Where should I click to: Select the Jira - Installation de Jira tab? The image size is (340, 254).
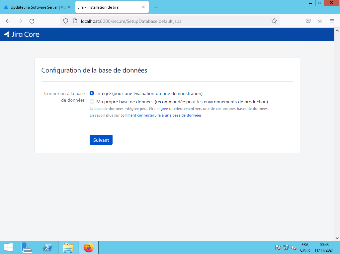[x=112, y=7]
